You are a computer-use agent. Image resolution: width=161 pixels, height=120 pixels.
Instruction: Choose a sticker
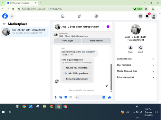pos(66,97)
